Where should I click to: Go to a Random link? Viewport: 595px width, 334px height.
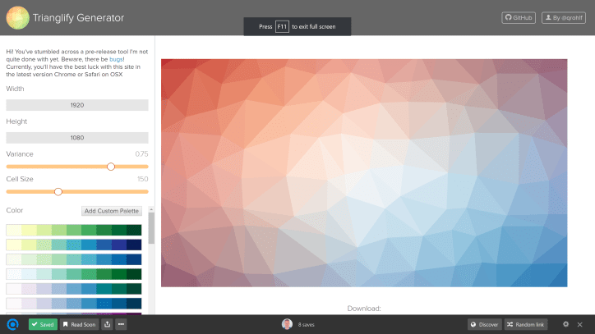point(525,324)
